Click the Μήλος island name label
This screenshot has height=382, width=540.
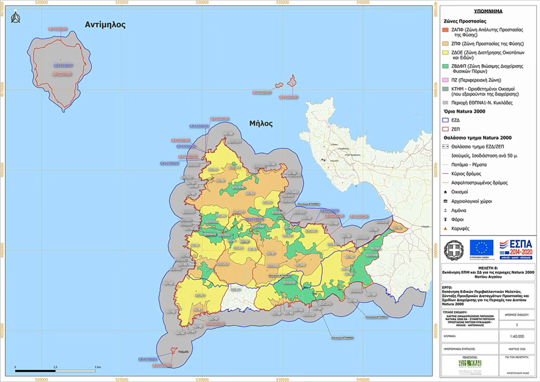261,124
